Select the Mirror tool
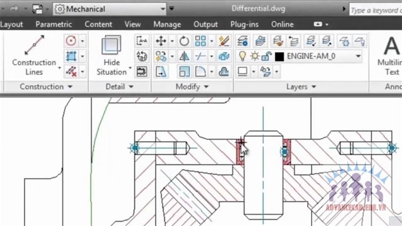 pos(184,56)
